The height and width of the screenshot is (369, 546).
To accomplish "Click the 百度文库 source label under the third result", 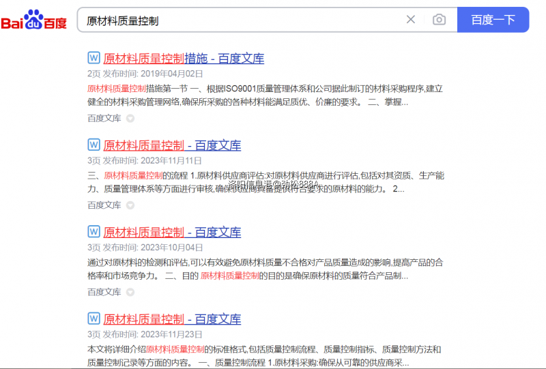I will (x=104, y=292).
